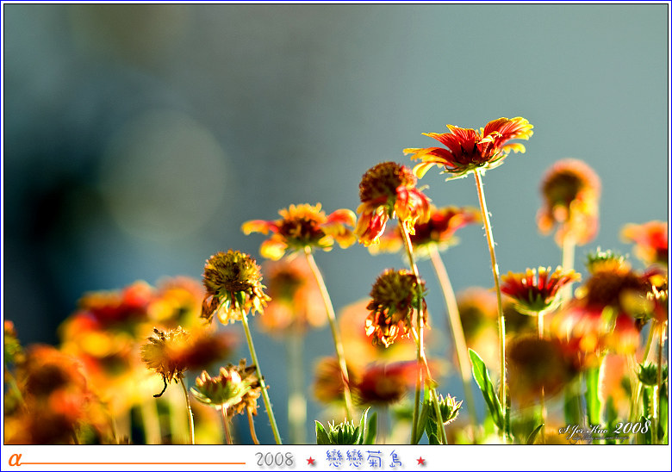Click the drooping flower head in center
This screenshot has width=672, height=472.
click(395, 306)
